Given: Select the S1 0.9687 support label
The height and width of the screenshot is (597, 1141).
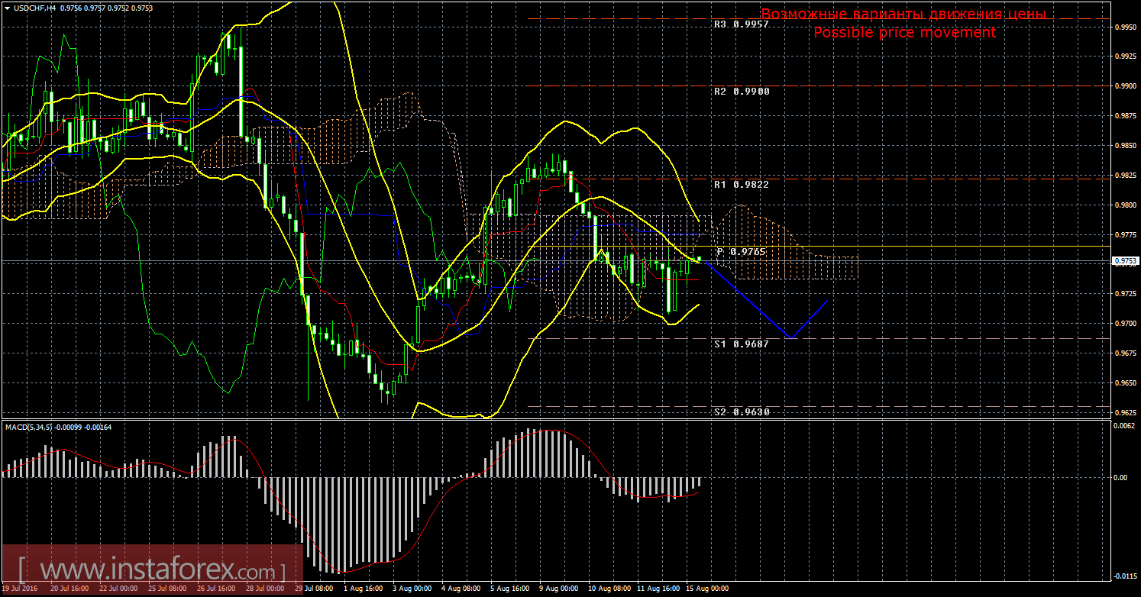Looking at the screenshot, I should pos(742,344).
